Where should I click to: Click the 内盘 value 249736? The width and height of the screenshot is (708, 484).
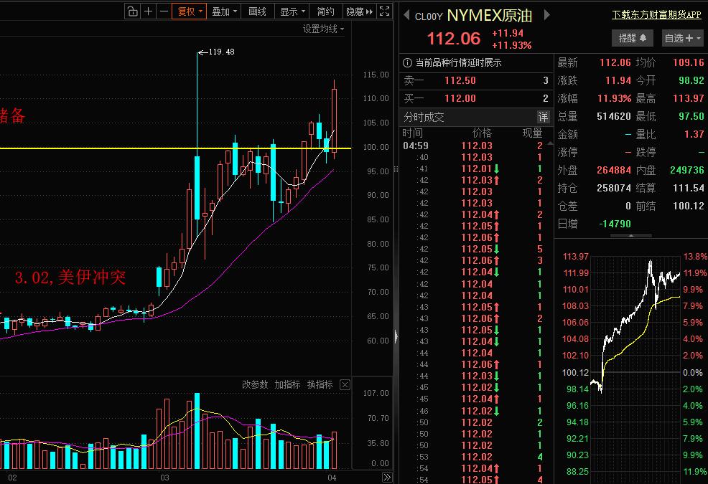(x=686, y=170)
